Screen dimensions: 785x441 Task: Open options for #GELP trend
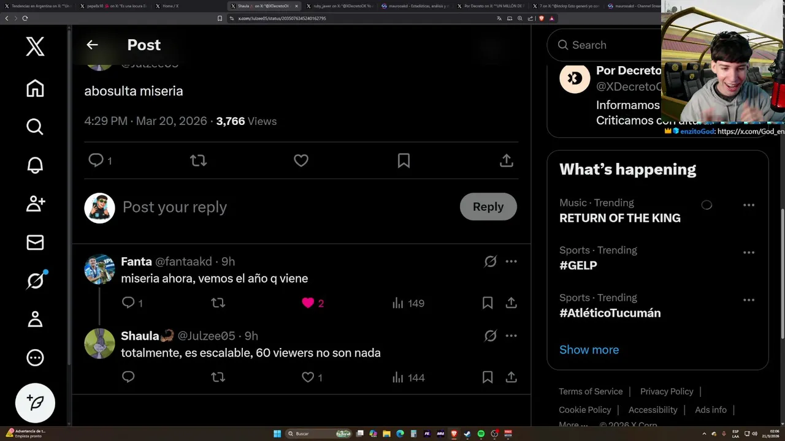[749, 252]
